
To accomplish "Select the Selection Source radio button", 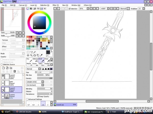I will [2, 64].
